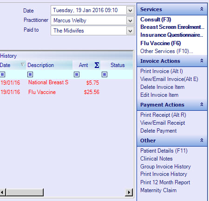Select the Flu Vaccine history row
The height and width of the screenshot is (201, 209).
(x=66, y=92)
